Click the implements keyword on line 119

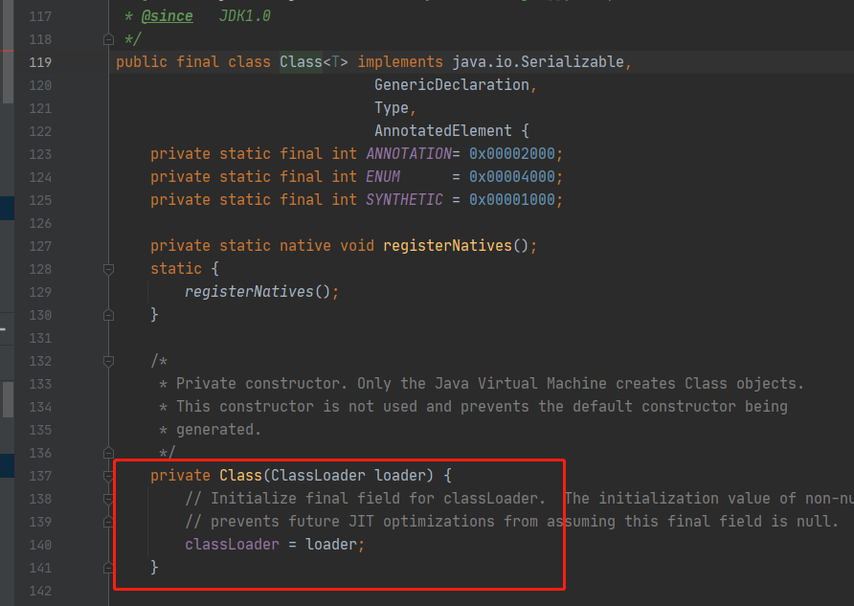point(400,62)
